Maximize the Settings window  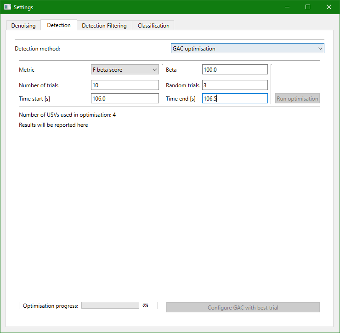308,7
